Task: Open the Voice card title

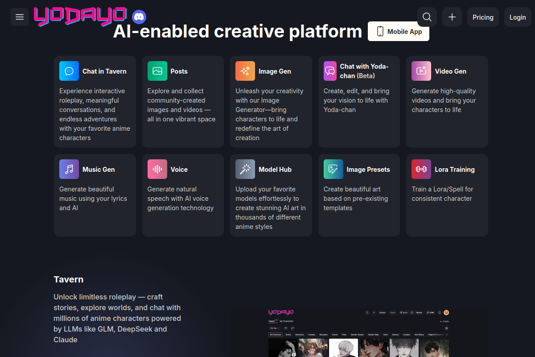Action: [179, 169]
